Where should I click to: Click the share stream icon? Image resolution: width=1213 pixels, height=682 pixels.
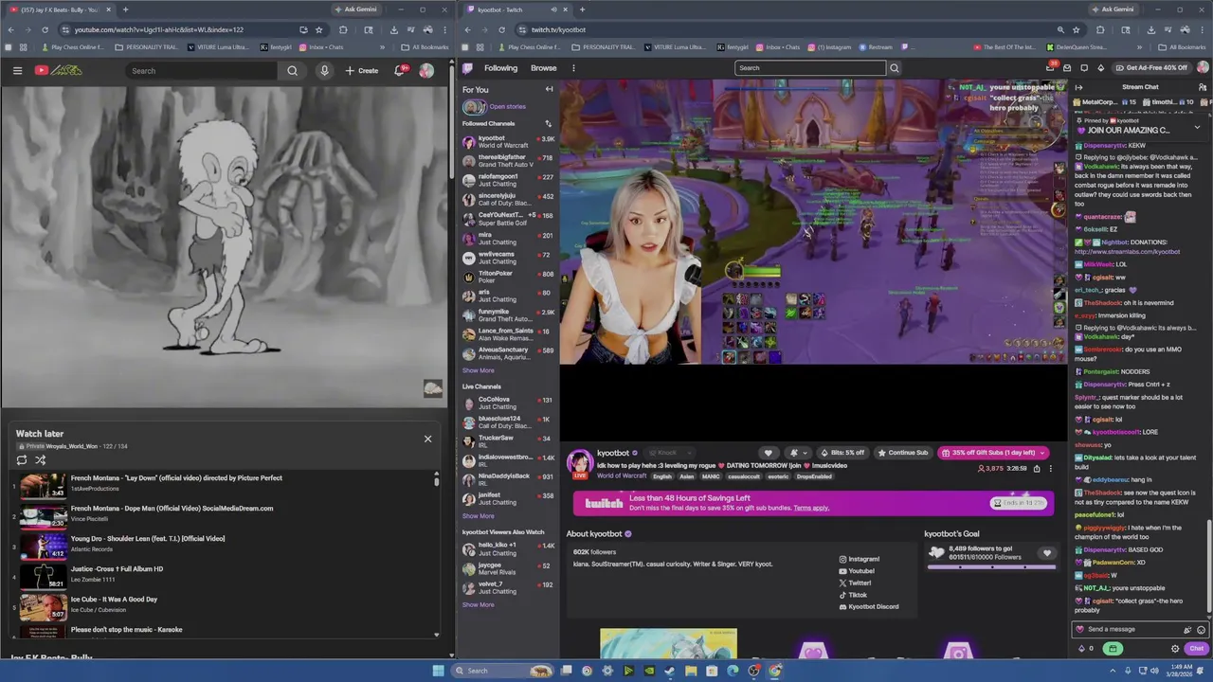(x=1037, y=469)
